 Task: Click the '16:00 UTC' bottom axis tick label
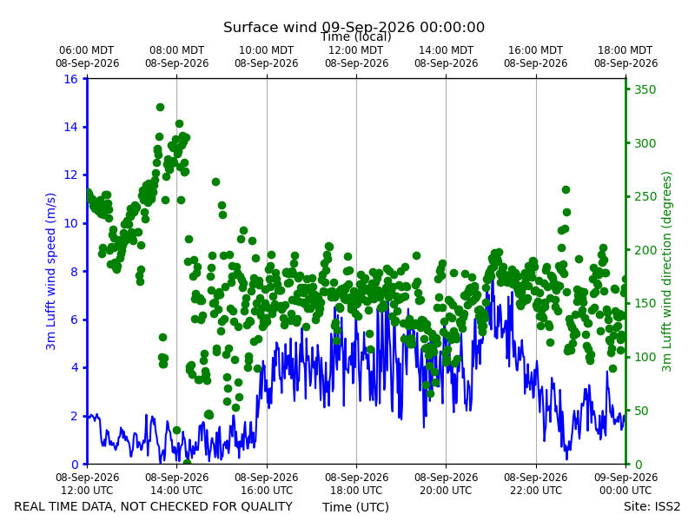click(x=267, y=484)
